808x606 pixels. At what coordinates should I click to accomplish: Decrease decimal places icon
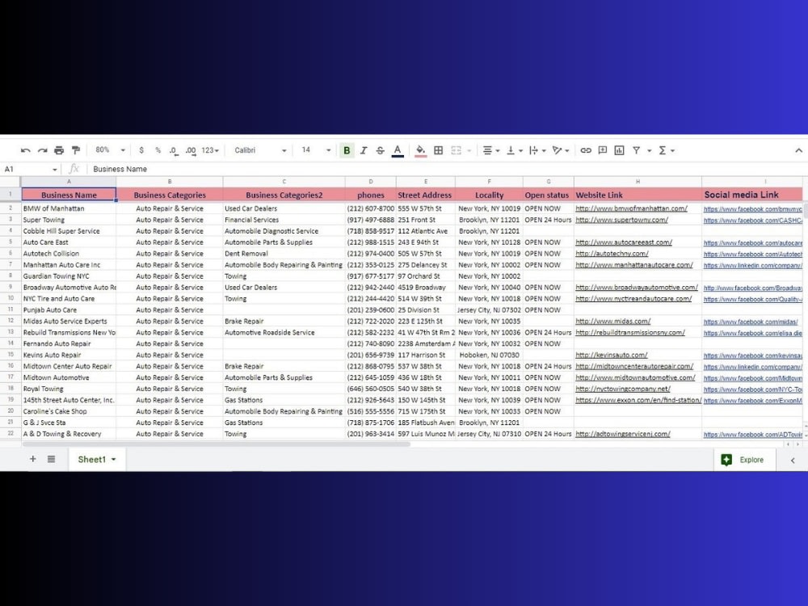click(174, 150)
